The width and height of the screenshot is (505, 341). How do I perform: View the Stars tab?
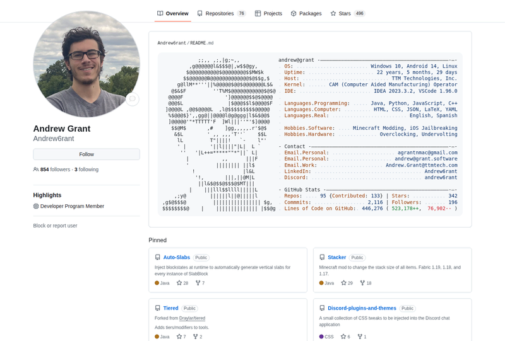coord(348,13)
